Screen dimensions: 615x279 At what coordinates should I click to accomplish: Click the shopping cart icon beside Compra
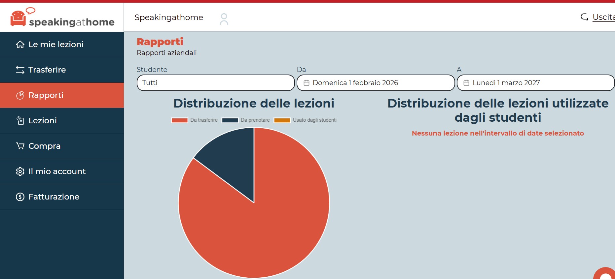pyautogui.click(x=20, y=146)
